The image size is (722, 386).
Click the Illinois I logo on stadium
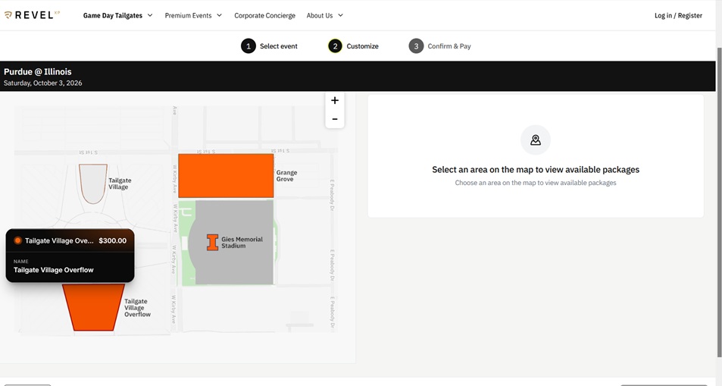(x=212, y=243)
